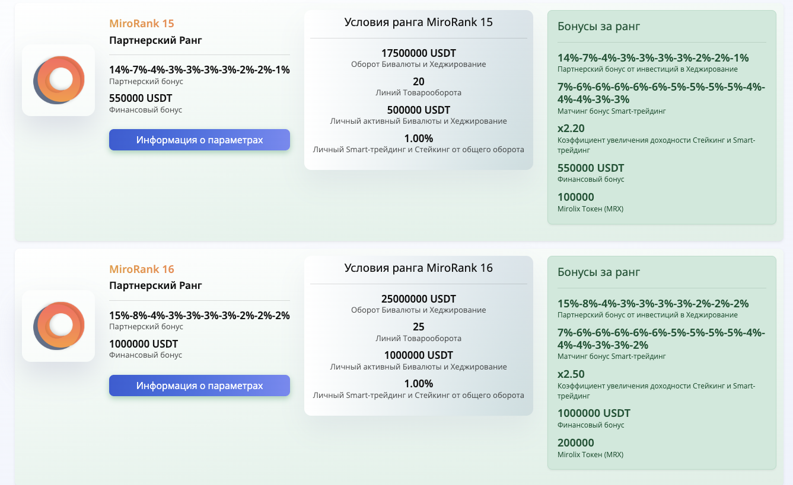Image resolution: width=793 pixels, height=485 pixels.
Task: Click the '25' turnover lines value
Action: (418, 327)
